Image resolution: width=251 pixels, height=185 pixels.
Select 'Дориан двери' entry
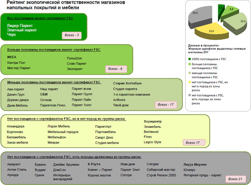click(18, 100)
